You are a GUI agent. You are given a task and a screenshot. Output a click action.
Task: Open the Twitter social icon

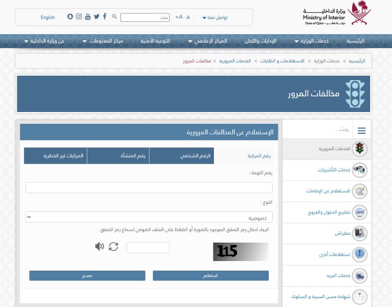[x=96, y=16]
